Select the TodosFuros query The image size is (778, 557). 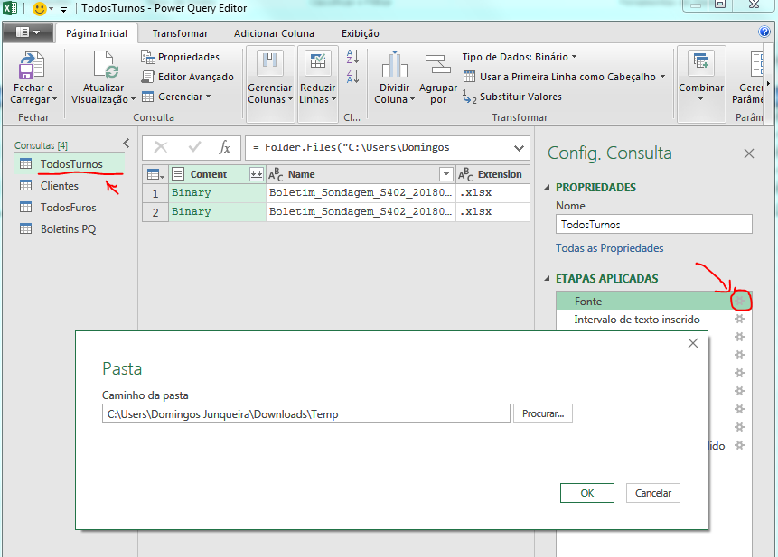click(x=69, y=207)
